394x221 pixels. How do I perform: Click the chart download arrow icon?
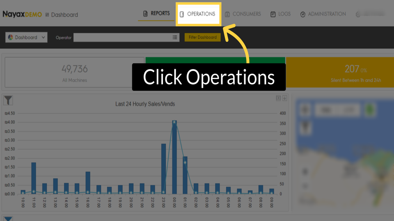(x=284, y=98)
